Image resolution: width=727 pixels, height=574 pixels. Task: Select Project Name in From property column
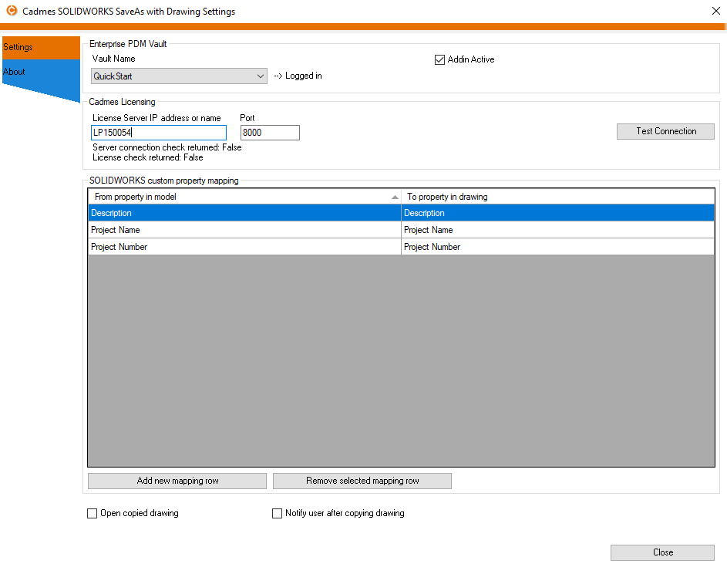click(244, 230)
